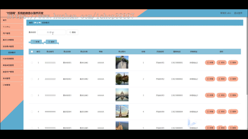The height and width of the screenshot is (139, 248).
Task: Click 删除 for 景点名称4
Action: pyautogui.click(x=233, y=112)
